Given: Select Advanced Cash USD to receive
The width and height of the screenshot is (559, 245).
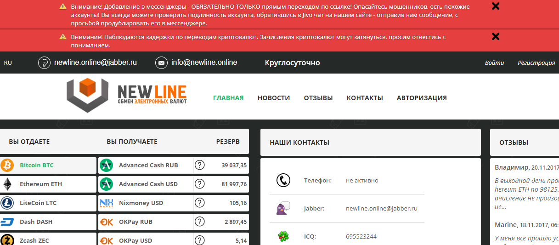Looking at the screenshot, I should pos(146,184).
